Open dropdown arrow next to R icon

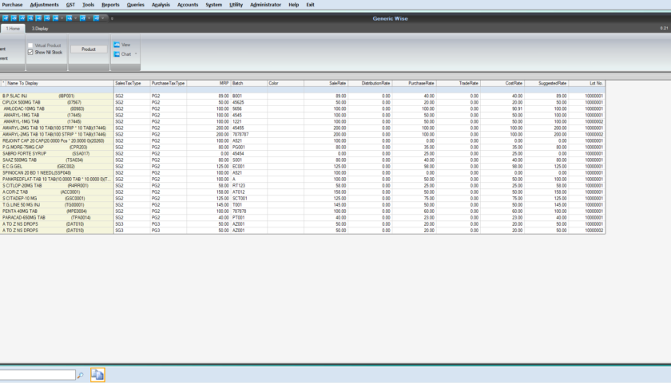click(62, 18)
